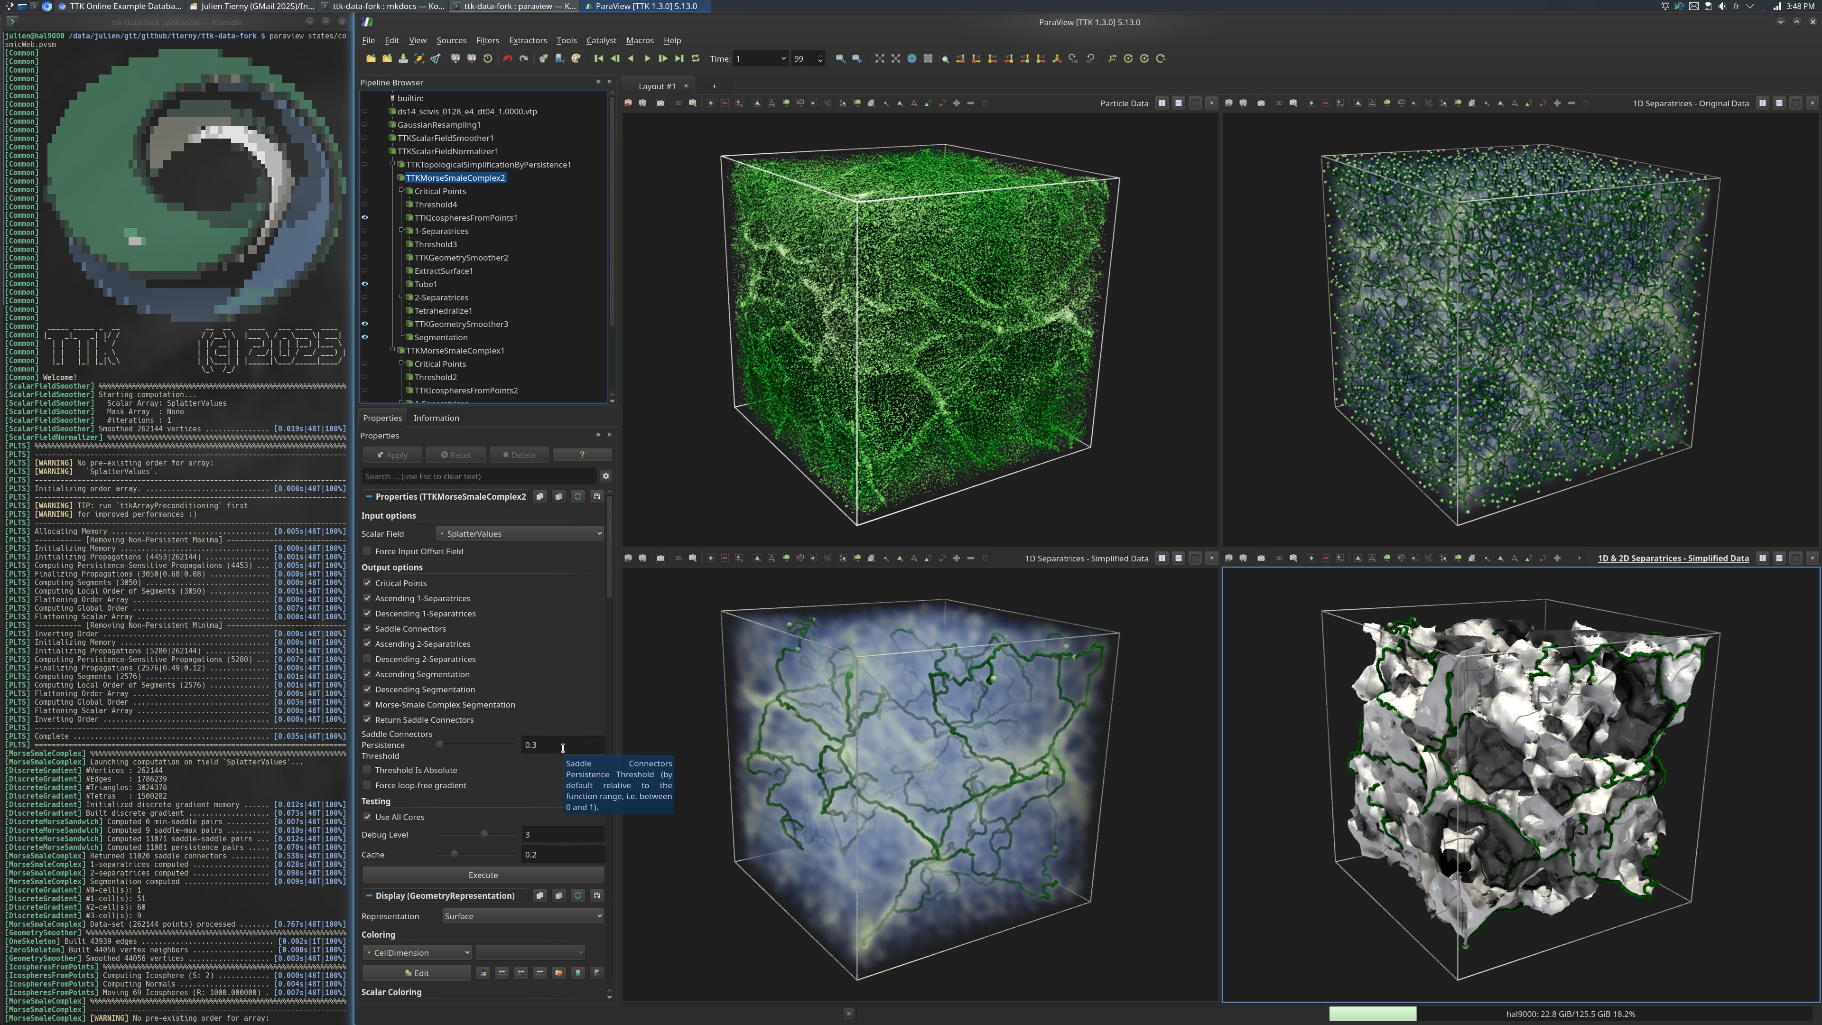This screenshot has width=1822, height=1025.
Task: Start animation playback
Action: (646, 59)
